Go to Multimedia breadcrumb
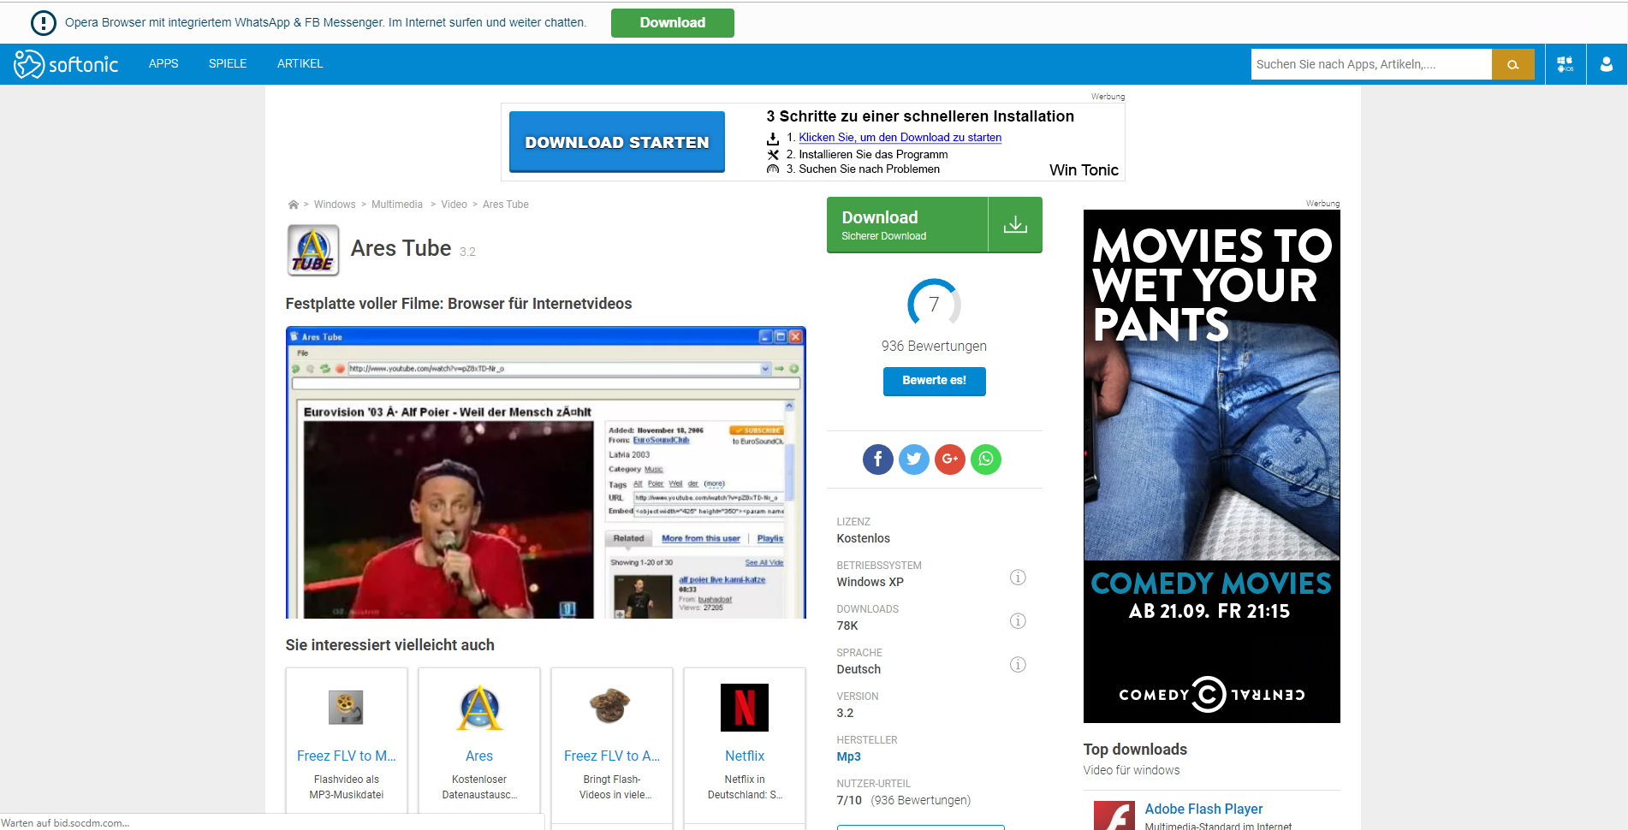Viewport: 1628px width, 830px height. click(397, 205)
